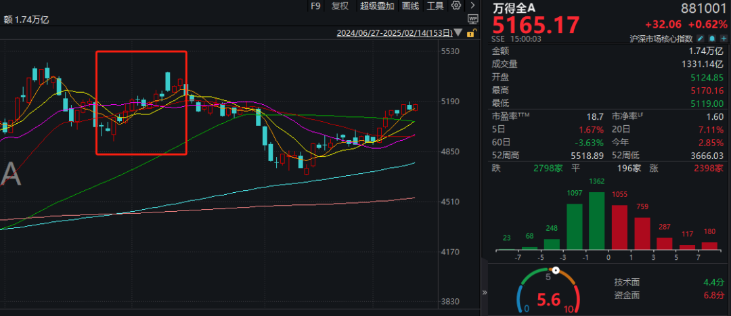The height and width of the screenshot is (316, 731).
Task: Open the 工具 tools menu
Action: click(436, 6)
